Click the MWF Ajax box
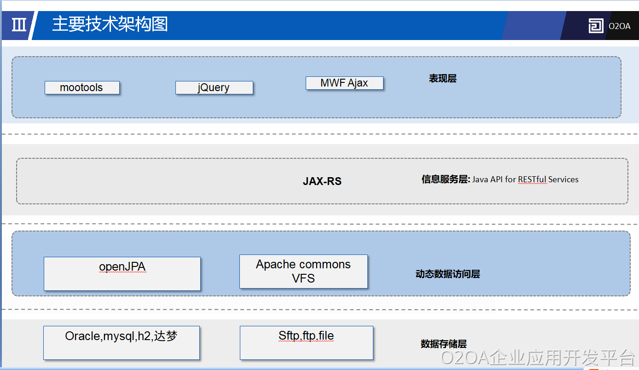Screen dimensions: 639x370 344,83
